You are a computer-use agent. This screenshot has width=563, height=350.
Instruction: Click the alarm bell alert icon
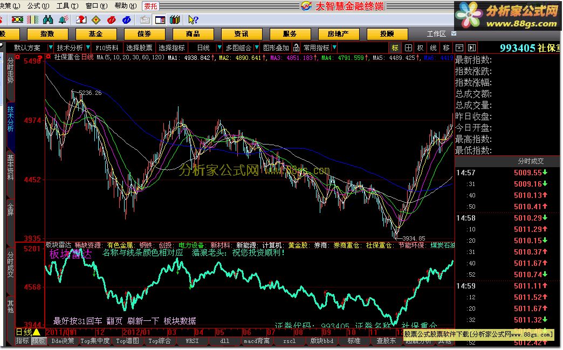[x=64, y=20]
